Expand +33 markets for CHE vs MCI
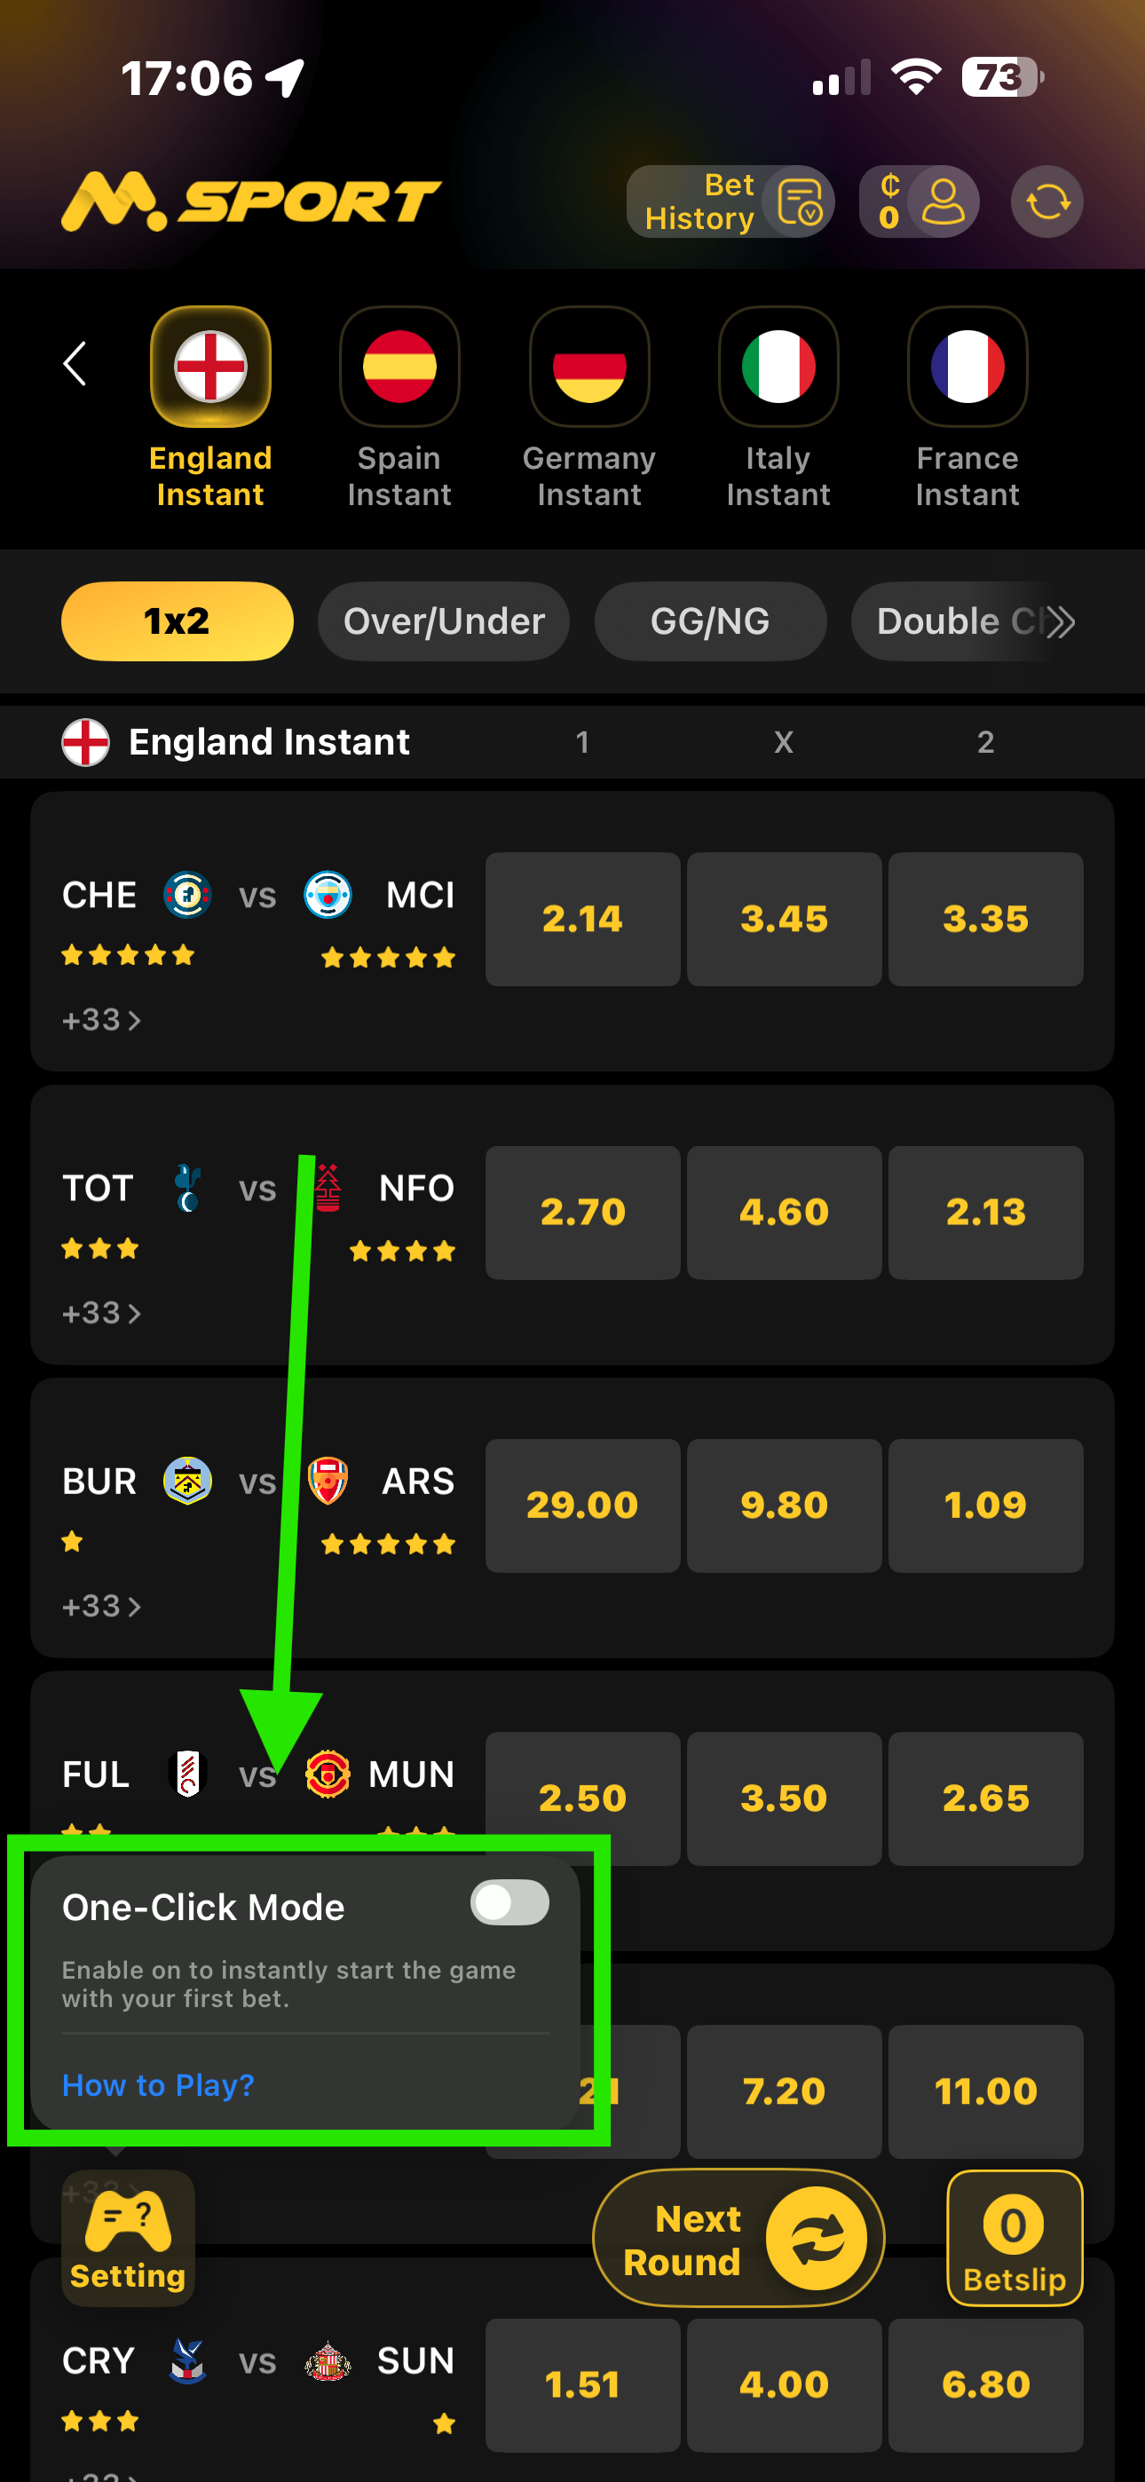This screenshot has width=1145, height=2482. click(101, 1019)
